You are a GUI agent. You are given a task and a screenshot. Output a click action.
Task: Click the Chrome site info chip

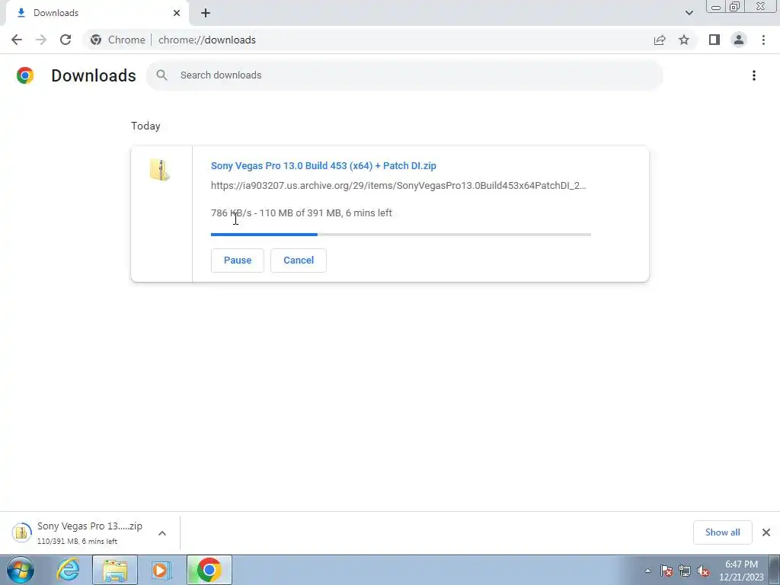(118, 40)
